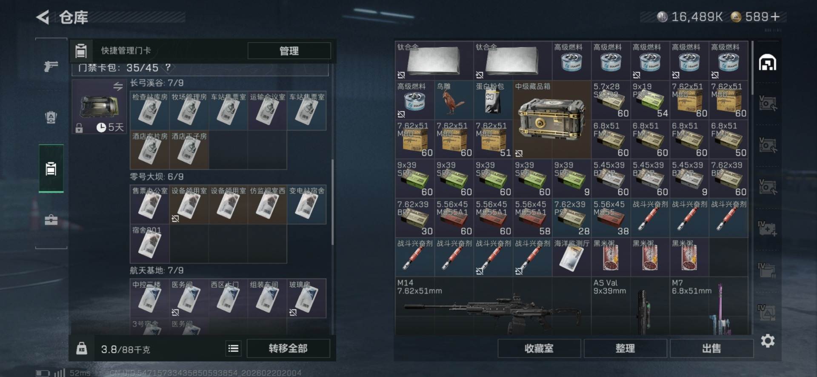The image size is (817, 377).
Task: Toggle the swap arrows on card case
Action: (x=118, y=86)
